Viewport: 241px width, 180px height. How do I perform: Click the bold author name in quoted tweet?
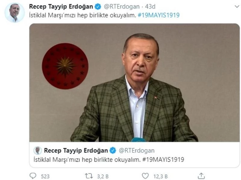point(76,151)
